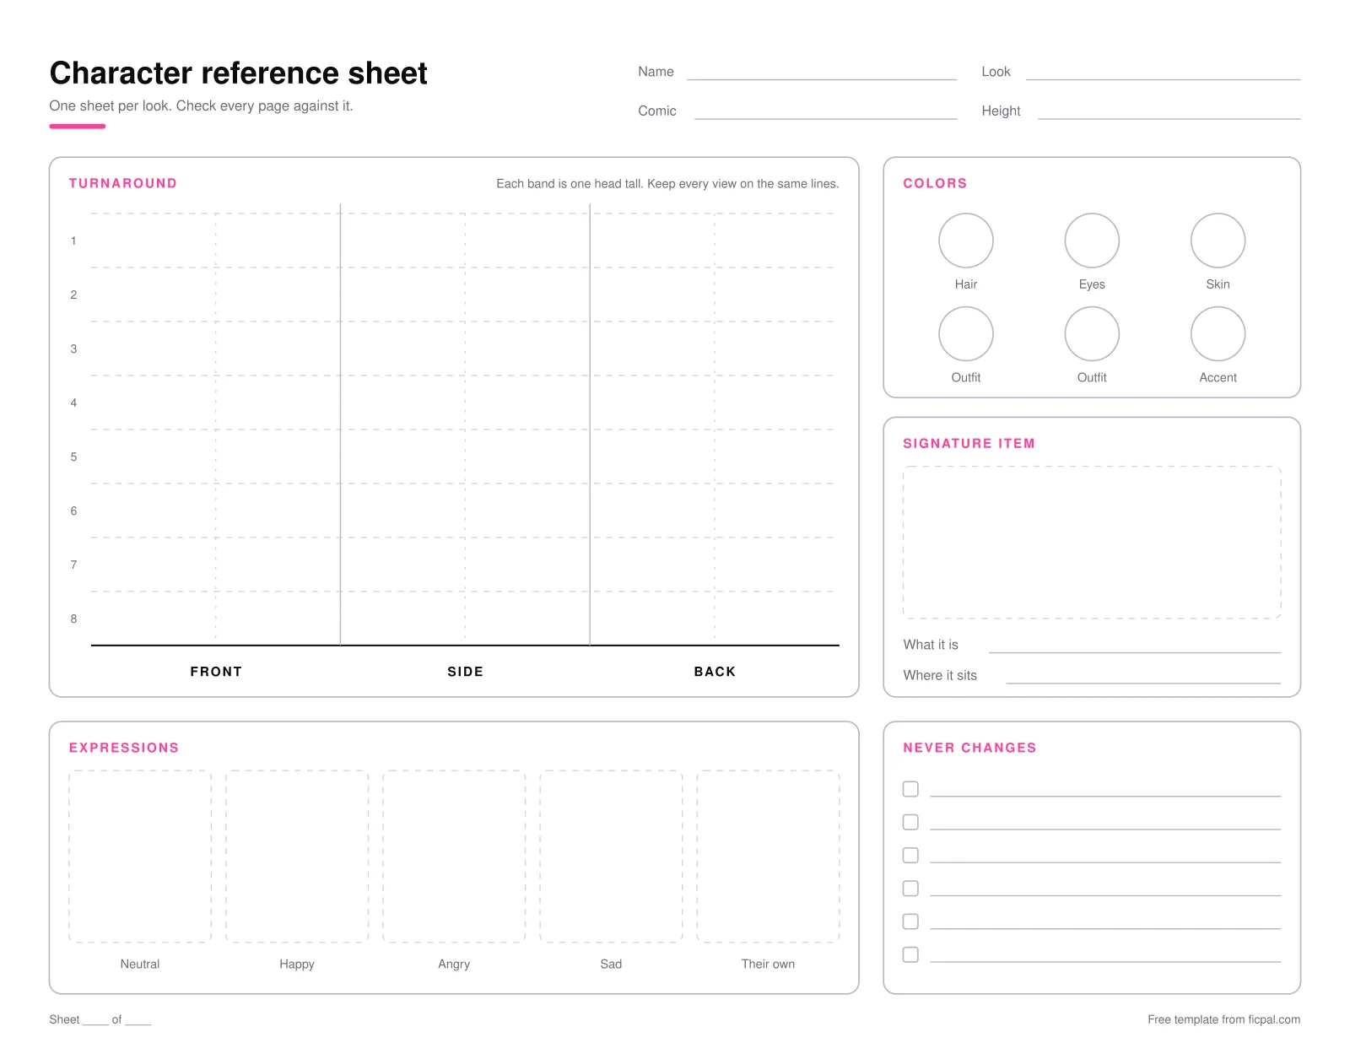Tick the last Never Changes checkbox
Screen dimensions: 1350x1043
click(910, 954)
